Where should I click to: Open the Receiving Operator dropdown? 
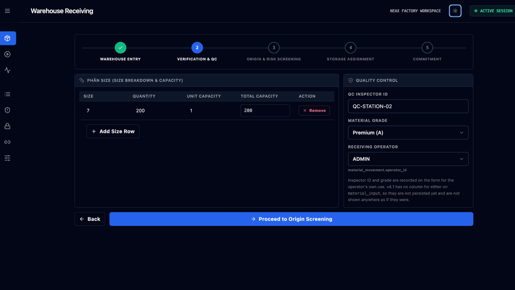point(408,159)
